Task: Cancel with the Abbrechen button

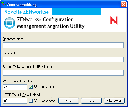Action: [x=114, y=101]
